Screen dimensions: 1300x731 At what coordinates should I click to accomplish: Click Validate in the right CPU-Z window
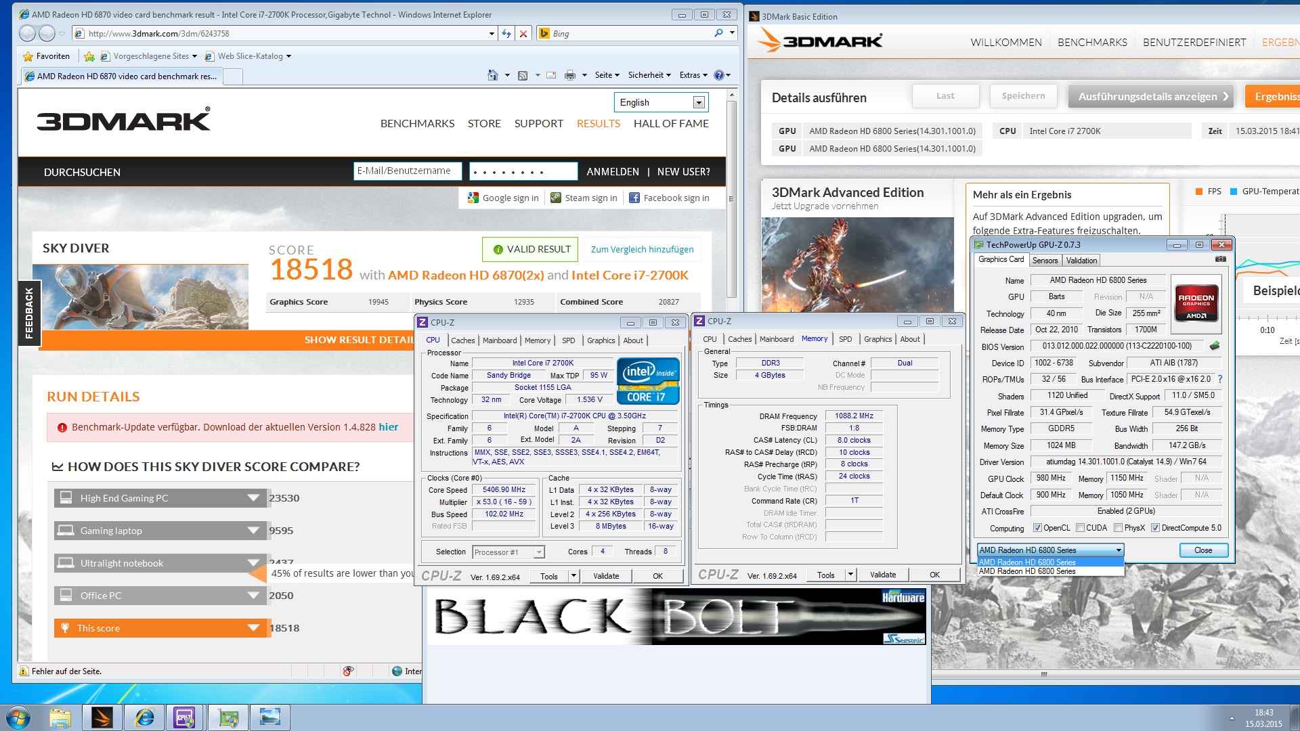883,575
